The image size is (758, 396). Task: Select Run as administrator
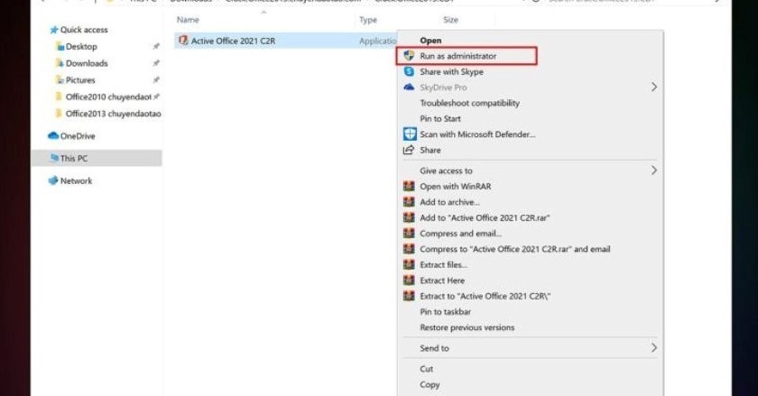tap(458, 56)
